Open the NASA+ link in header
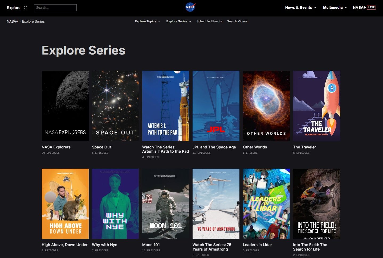383x258 pixels. point(359,7)
